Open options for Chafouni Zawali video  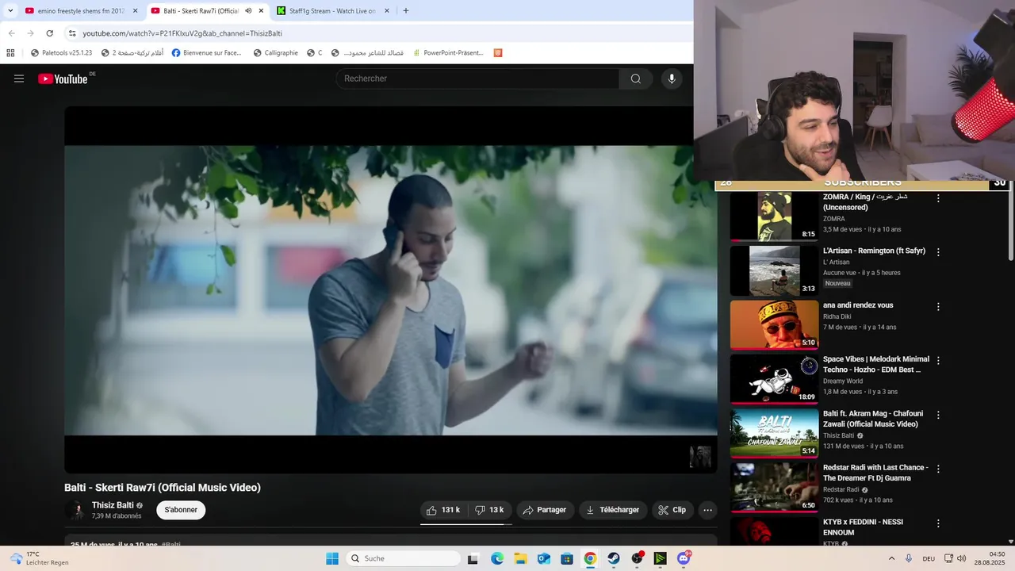click(x=938, y=415)
